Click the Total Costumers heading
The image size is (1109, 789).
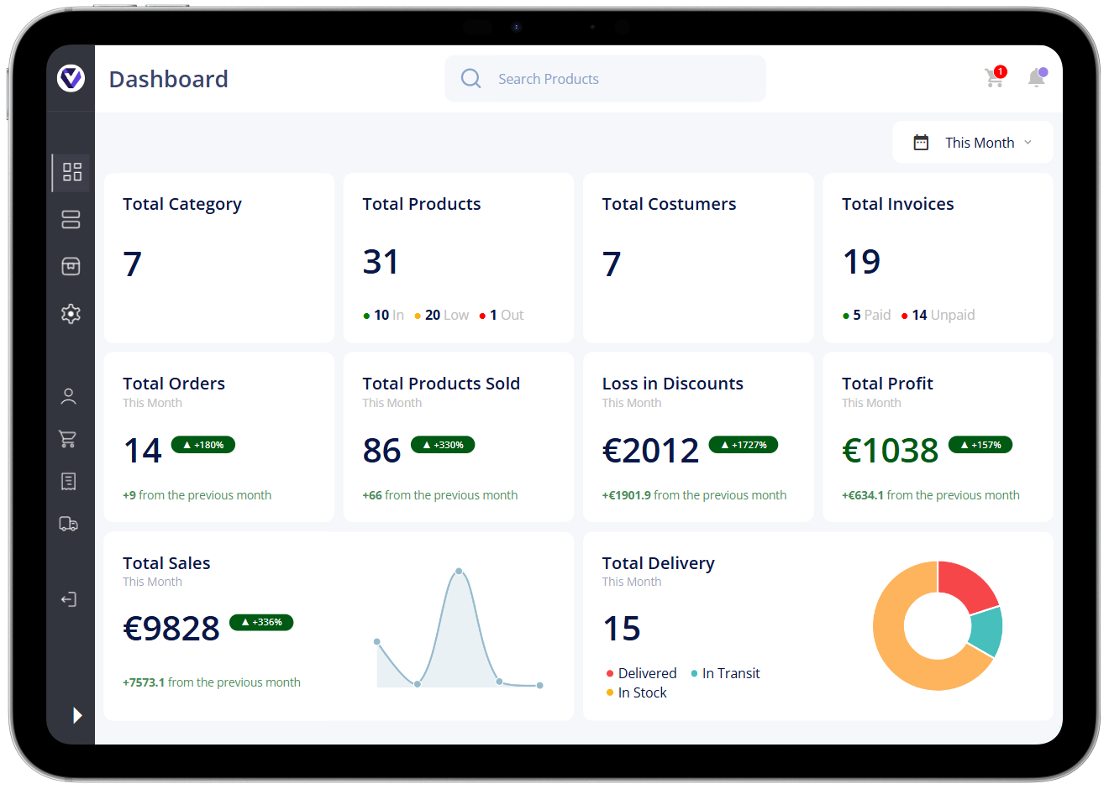(669, 204)
